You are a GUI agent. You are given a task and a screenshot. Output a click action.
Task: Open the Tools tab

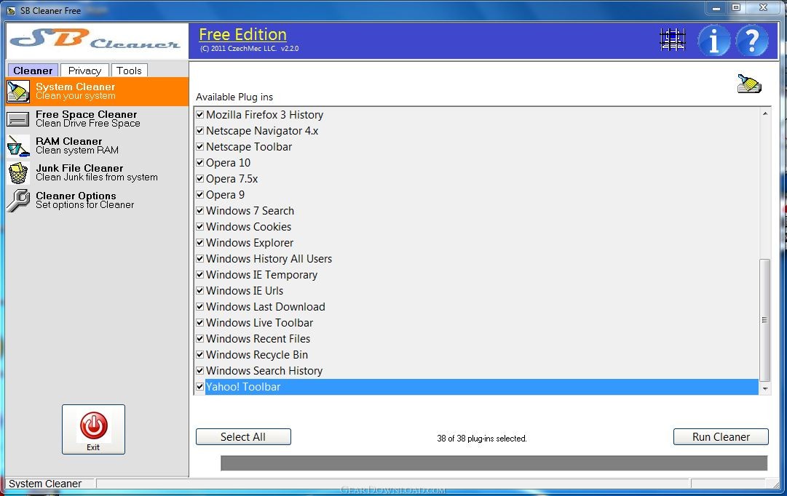click(129, 71)
